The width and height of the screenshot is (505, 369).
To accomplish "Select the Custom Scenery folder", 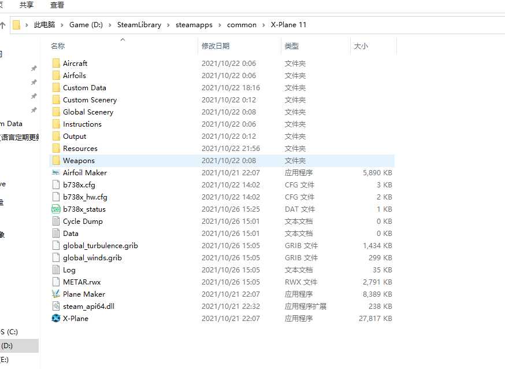I will [x=90, y=99].
